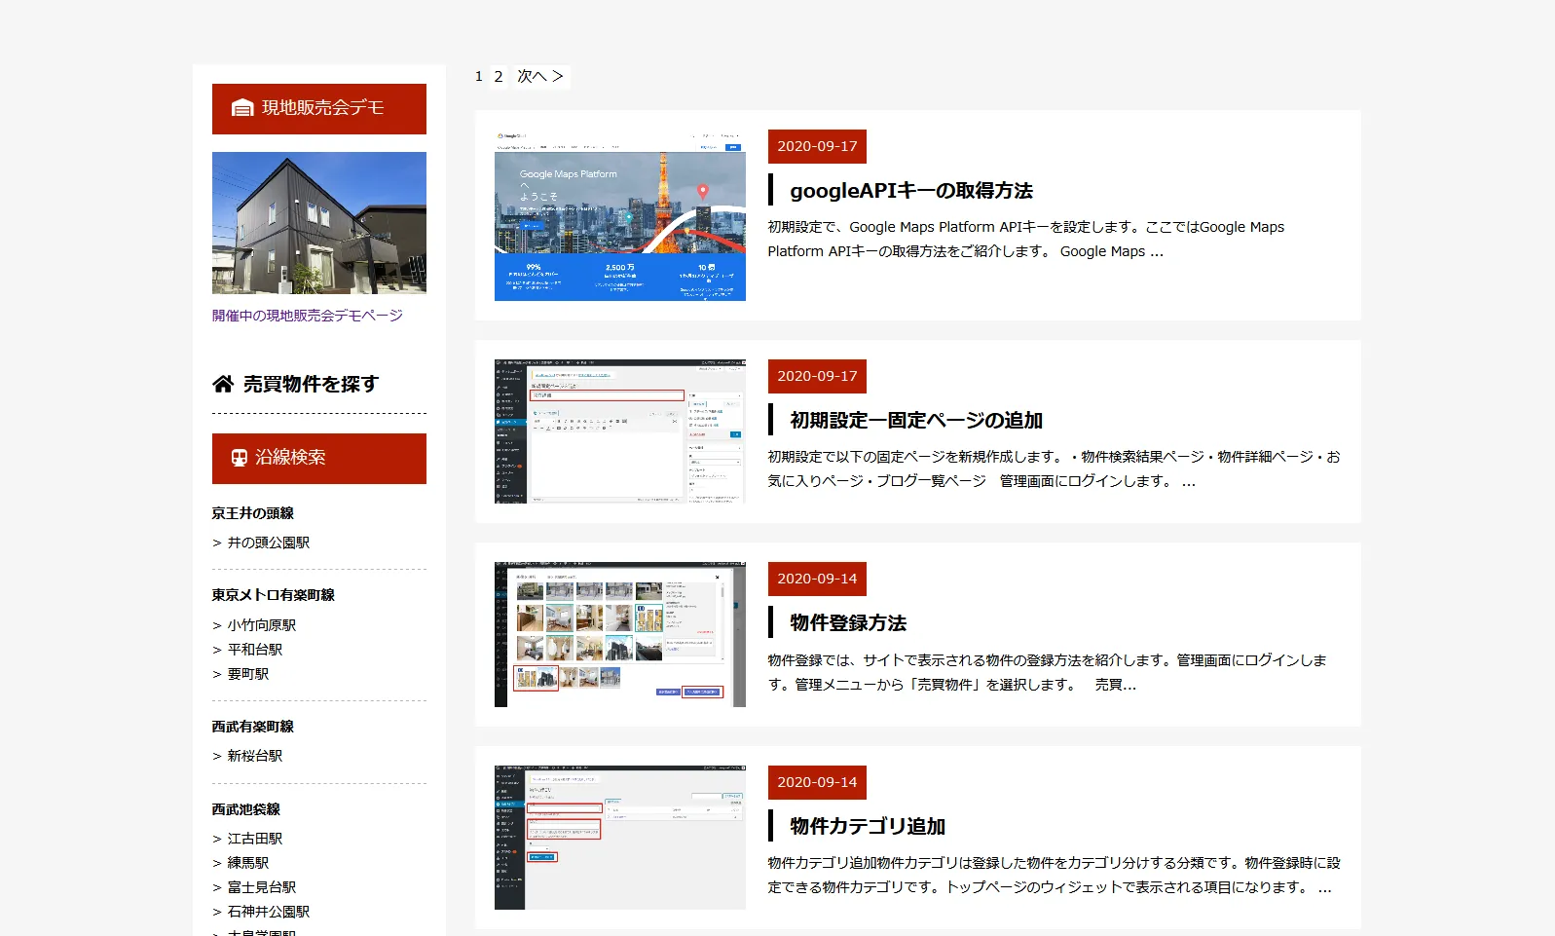Open article googleAPIキーの取得方法
The image size is (1555, 936).
point(910,191)
